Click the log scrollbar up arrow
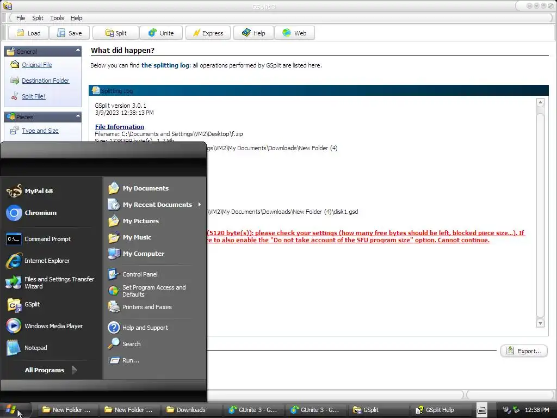This screenshot has width=557, height=418. click(x=540, y=103)
